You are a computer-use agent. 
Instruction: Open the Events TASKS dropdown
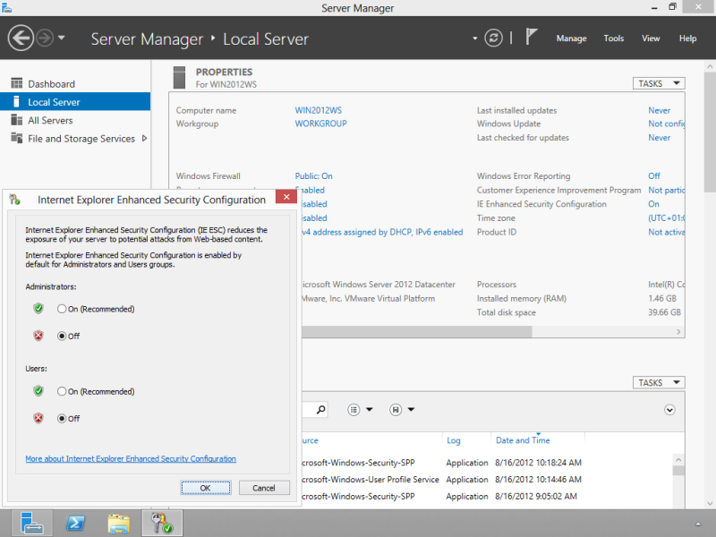coord(659,383)
